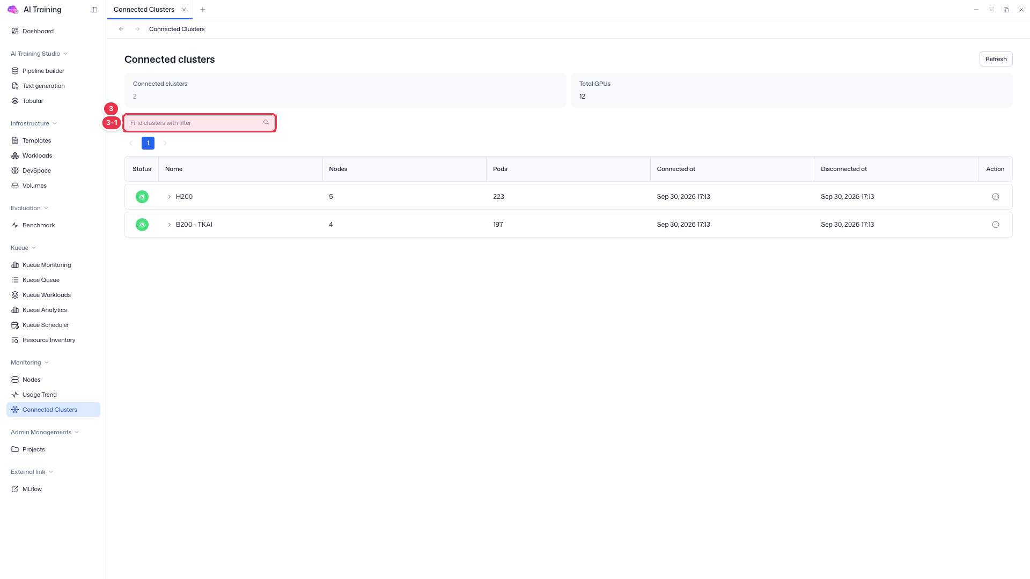Open action menu for H200 cluster
The height and width of the screenshot is (579, 1030).
coord(996,197)
